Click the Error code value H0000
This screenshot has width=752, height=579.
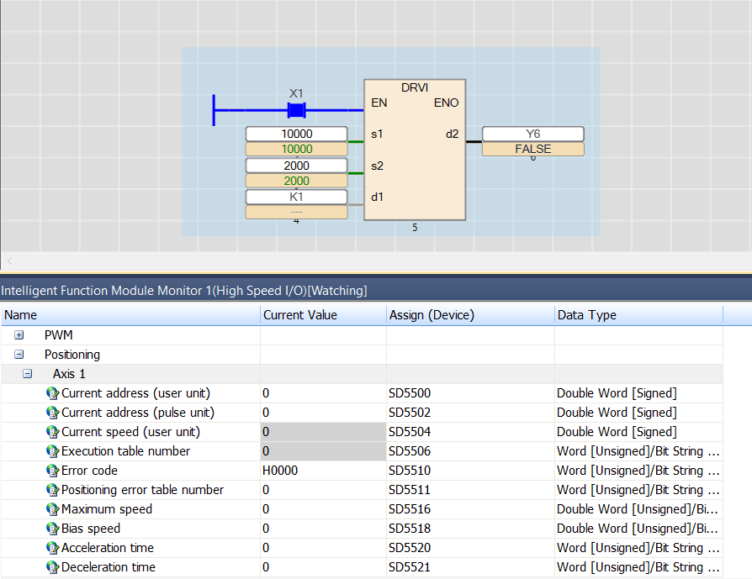280,471
